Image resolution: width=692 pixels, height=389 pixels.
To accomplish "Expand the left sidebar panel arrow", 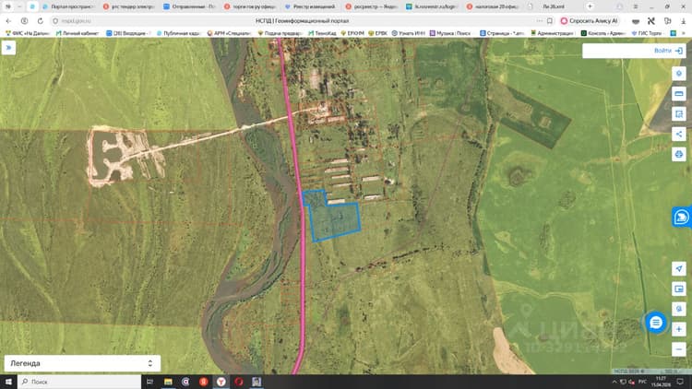I will pyautogui.click(x=8, y=48).
